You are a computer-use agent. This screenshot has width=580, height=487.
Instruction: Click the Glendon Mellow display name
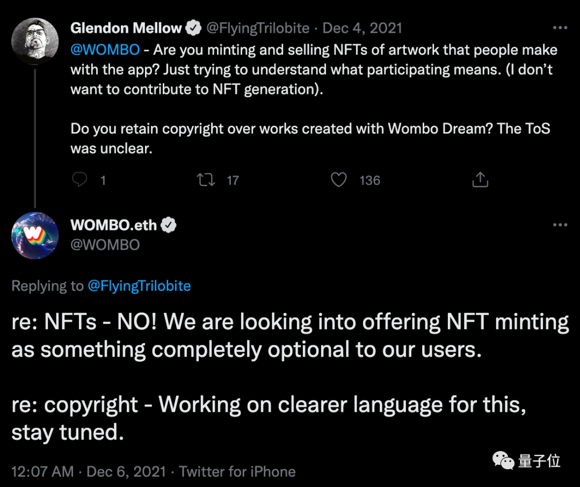click(x=126, y=28)
